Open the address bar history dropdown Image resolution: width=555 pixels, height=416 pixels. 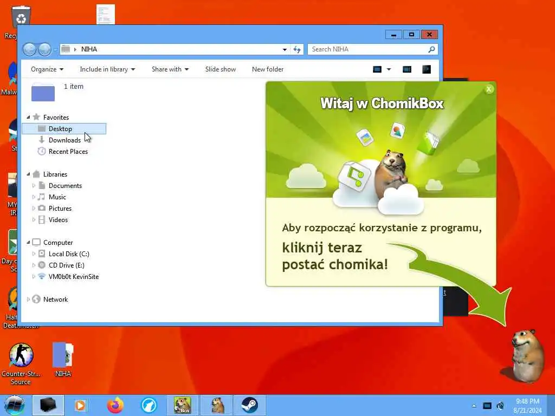(285, 49)
